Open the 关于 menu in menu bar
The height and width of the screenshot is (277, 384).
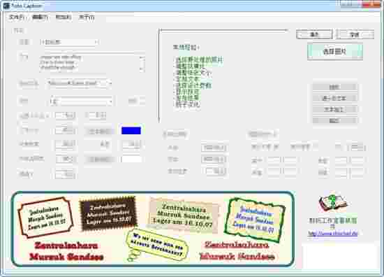(x=86, y=17)
